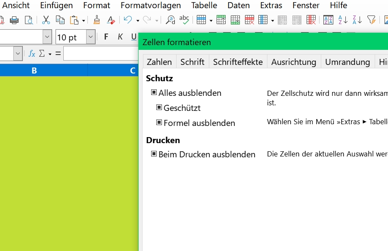This screenshot has width=388, height=251.
Task: Open the font size dropdown arrow
Action: 90,37
